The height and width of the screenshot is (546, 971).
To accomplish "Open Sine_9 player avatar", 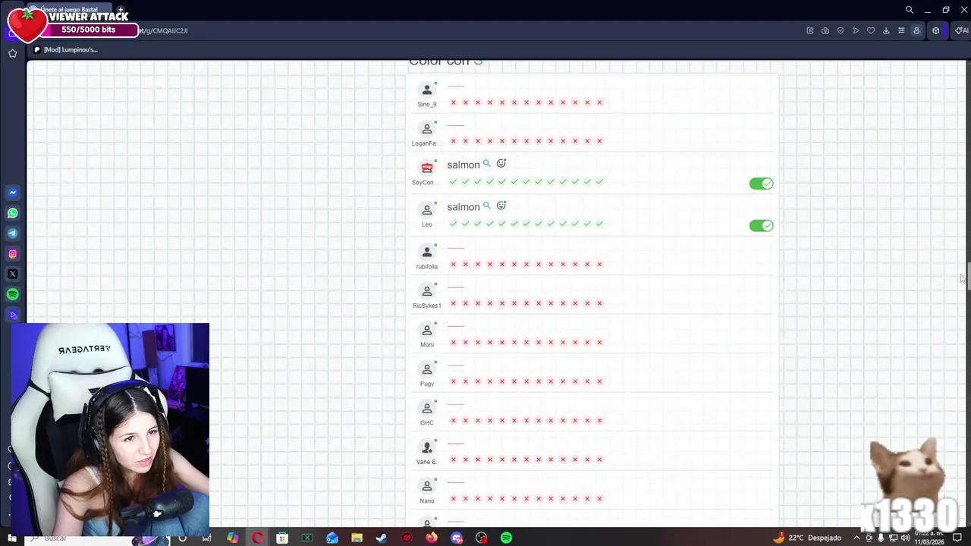I will pos(426,89).
